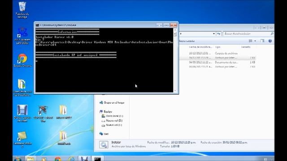The image size is (287, 161).
Task: Click the search magnifier icon in Explorer
Action: click(272, 34)
